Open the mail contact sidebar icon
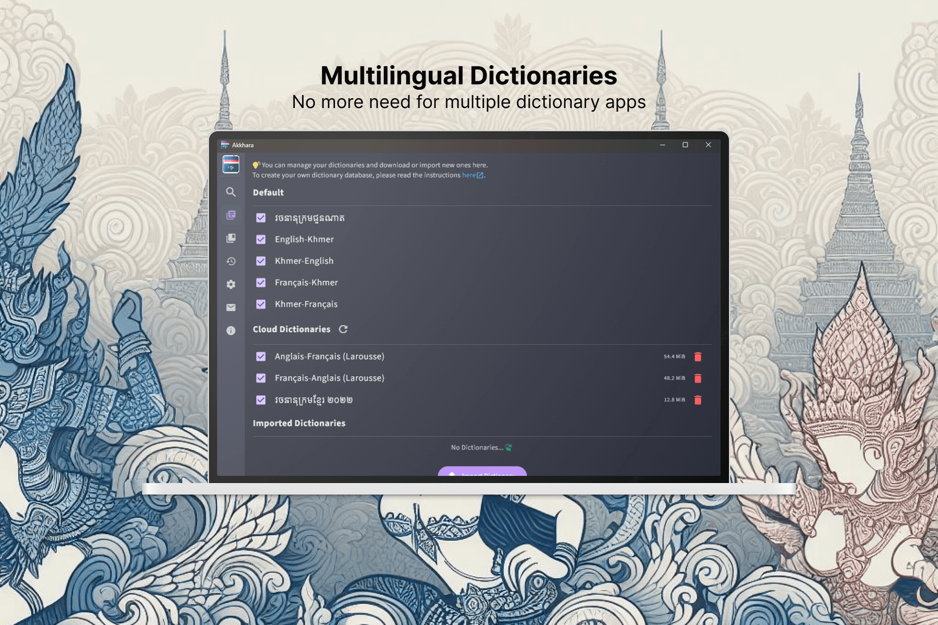The height and width of the screenshot is (625, 938). pyautogui.click(x=230, y=308)
